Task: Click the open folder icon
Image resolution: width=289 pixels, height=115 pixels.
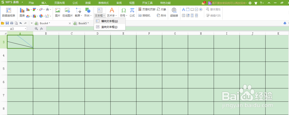Action: click(x=3, y=23)
